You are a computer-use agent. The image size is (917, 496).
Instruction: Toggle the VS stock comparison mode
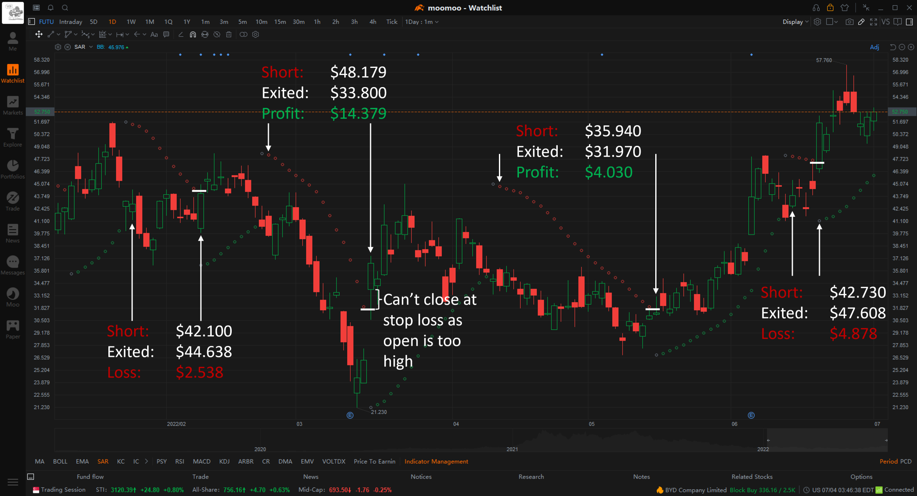(x=886, y=22)
